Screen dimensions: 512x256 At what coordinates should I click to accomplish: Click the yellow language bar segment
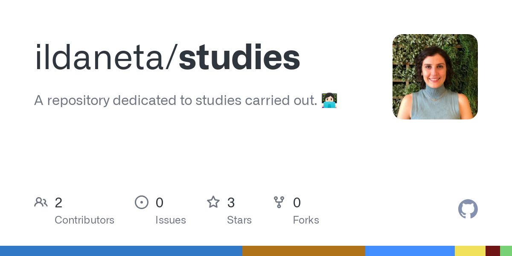(470, 251)
